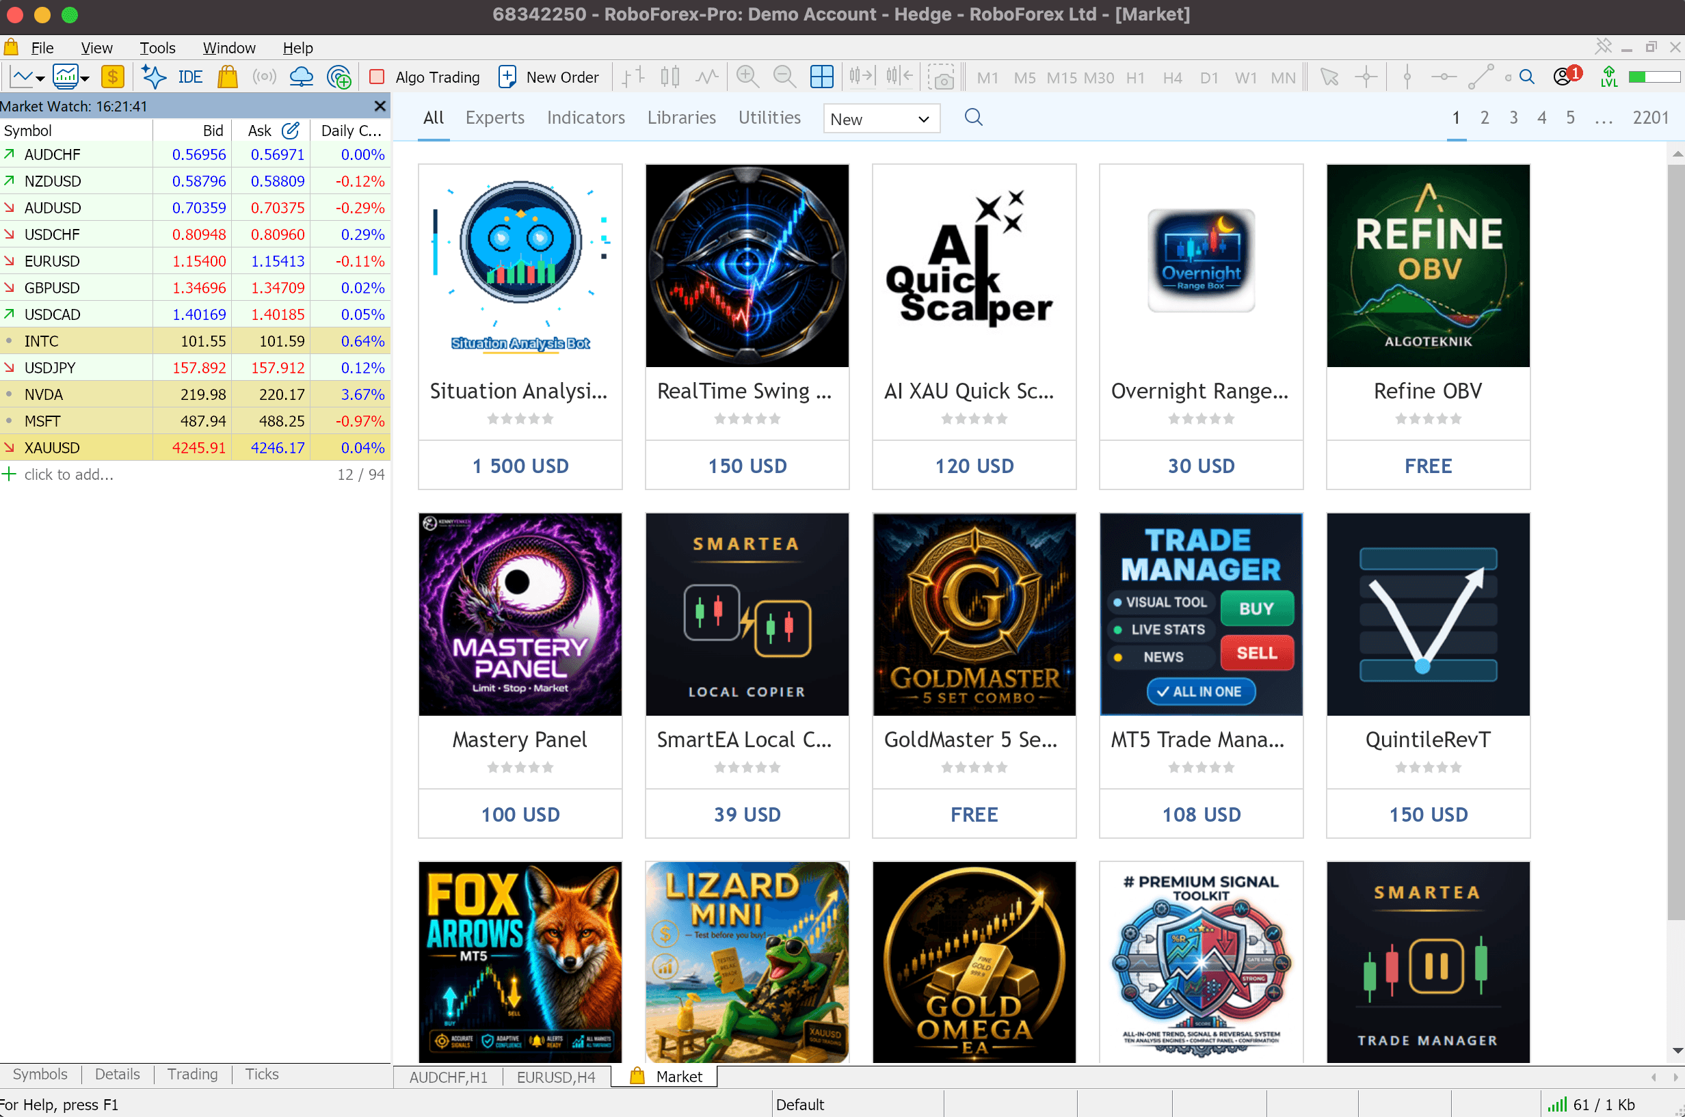Image resolution: width=1685 pixels, height=1117 pixels.
Task: Click the 108 USD price button
Action: click(x=1202, y=814)
